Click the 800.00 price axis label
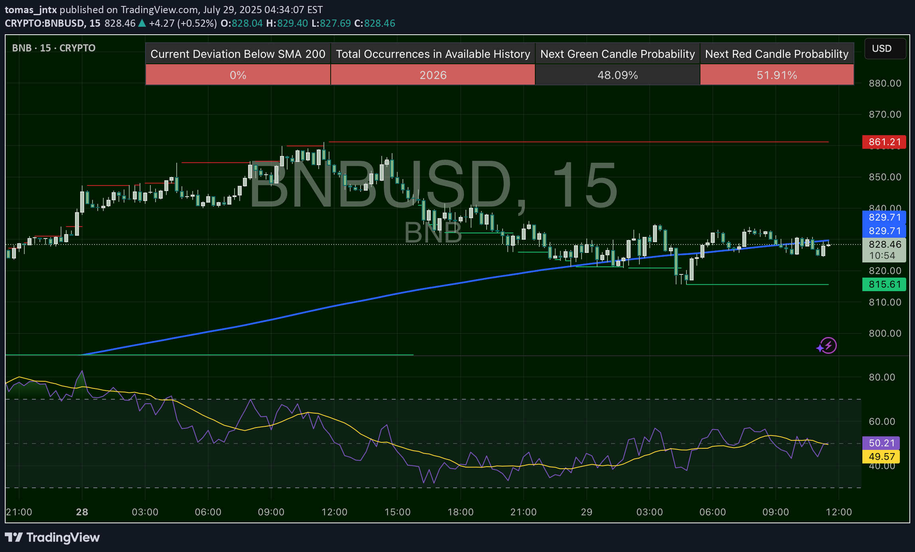This screenshot has height=552, width=915. tap(885, 333)
